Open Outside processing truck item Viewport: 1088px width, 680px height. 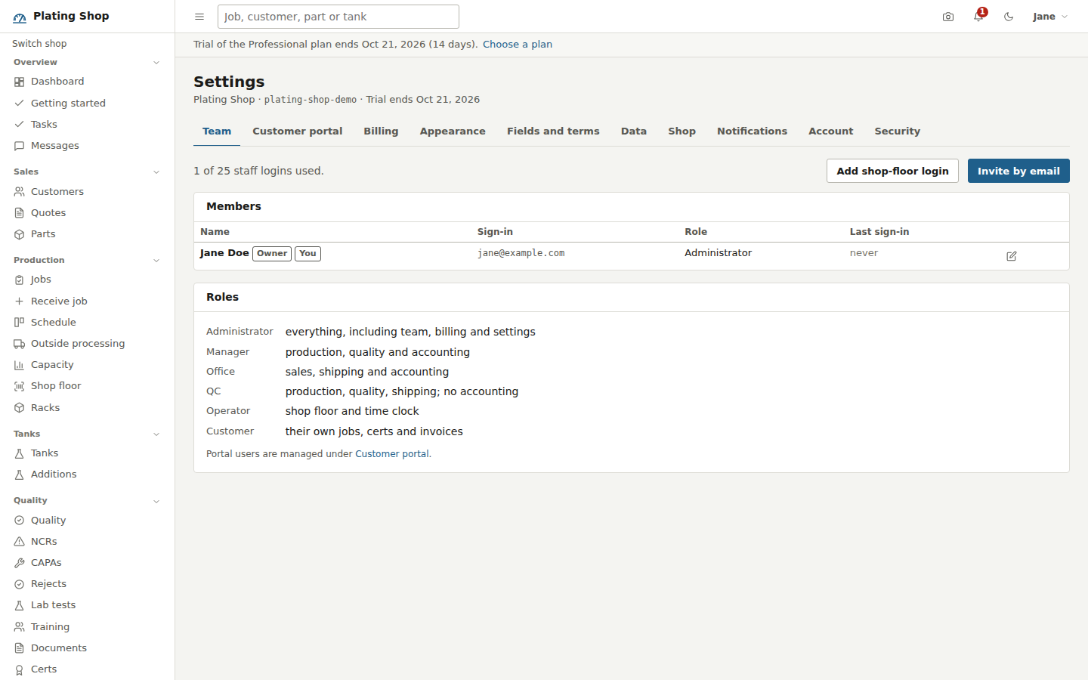(x=88, y=344)
